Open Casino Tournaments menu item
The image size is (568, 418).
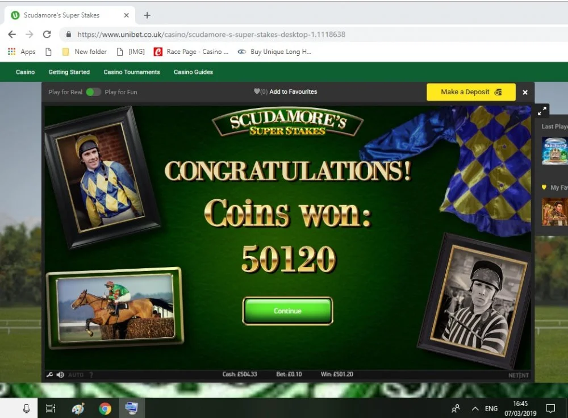click(132, 72)
